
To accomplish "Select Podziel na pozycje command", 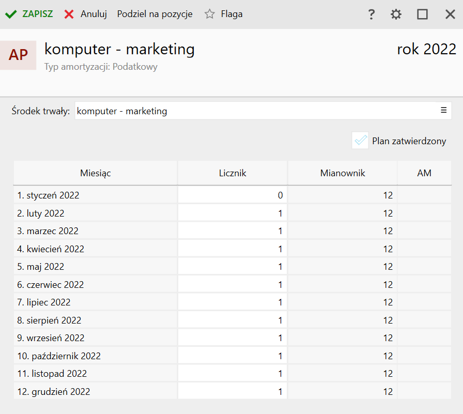I will [155, 14].
